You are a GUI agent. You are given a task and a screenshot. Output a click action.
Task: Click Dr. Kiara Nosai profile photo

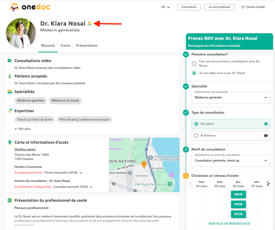21,33
